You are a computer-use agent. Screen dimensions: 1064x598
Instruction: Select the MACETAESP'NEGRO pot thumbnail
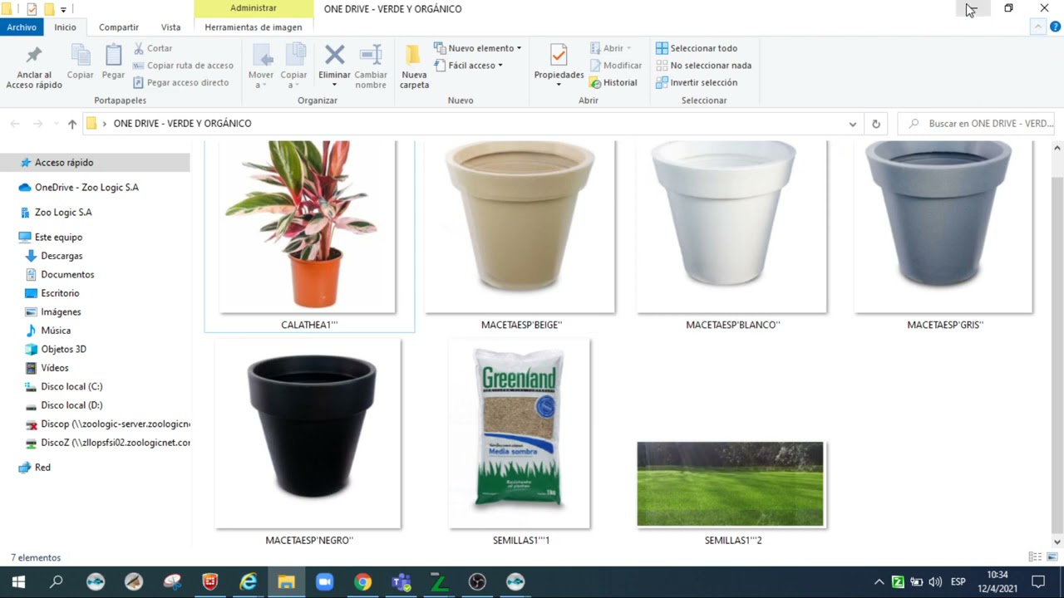point(308,433)
